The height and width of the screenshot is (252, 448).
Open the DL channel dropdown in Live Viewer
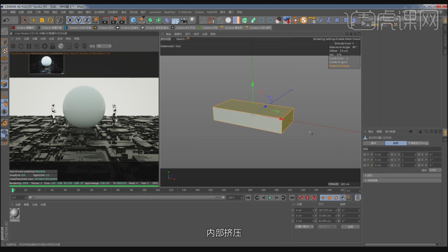pos(105,46)
